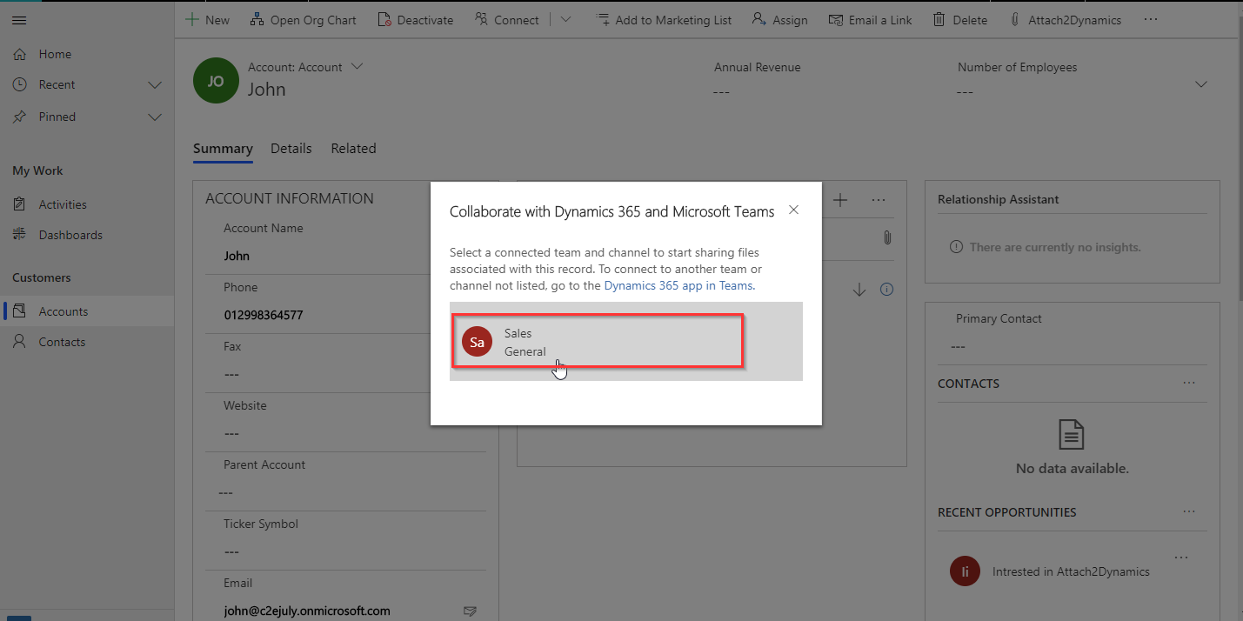Close the Collaborate with Teams dialog
1243x621 pixels.
click(x=793, y=210)
